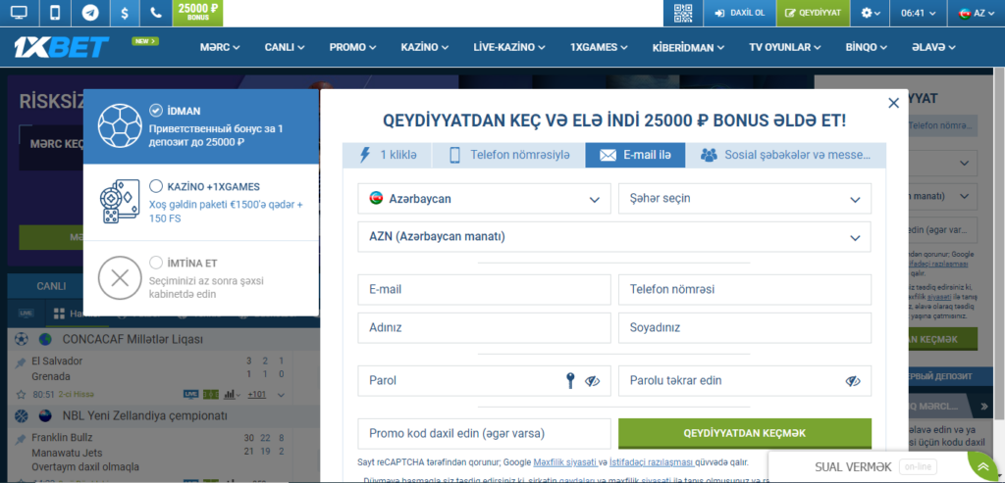This screenshot has width=1005, height=483.
Task: Click the casino chips and cards icon
Action: click(120, 202)
